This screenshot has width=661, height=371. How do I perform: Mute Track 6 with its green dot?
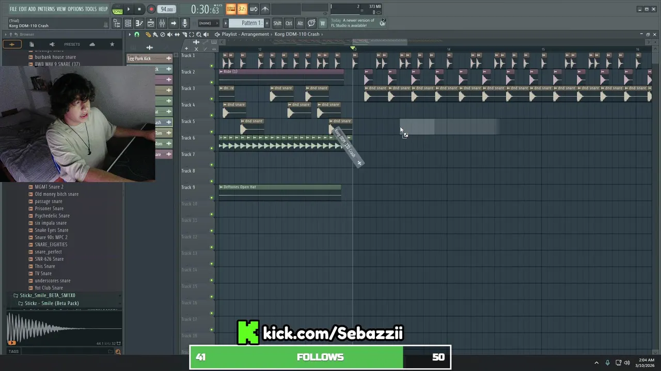[211, 148]
